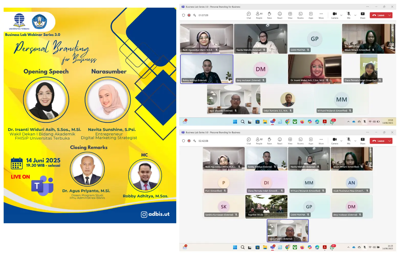Open Windows search in the bottom taskbar
This screenshot has height=253, width=398.
(242, 247)
